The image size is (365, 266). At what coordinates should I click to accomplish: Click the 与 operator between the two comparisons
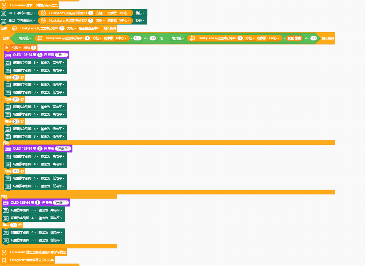click(161, 38)
